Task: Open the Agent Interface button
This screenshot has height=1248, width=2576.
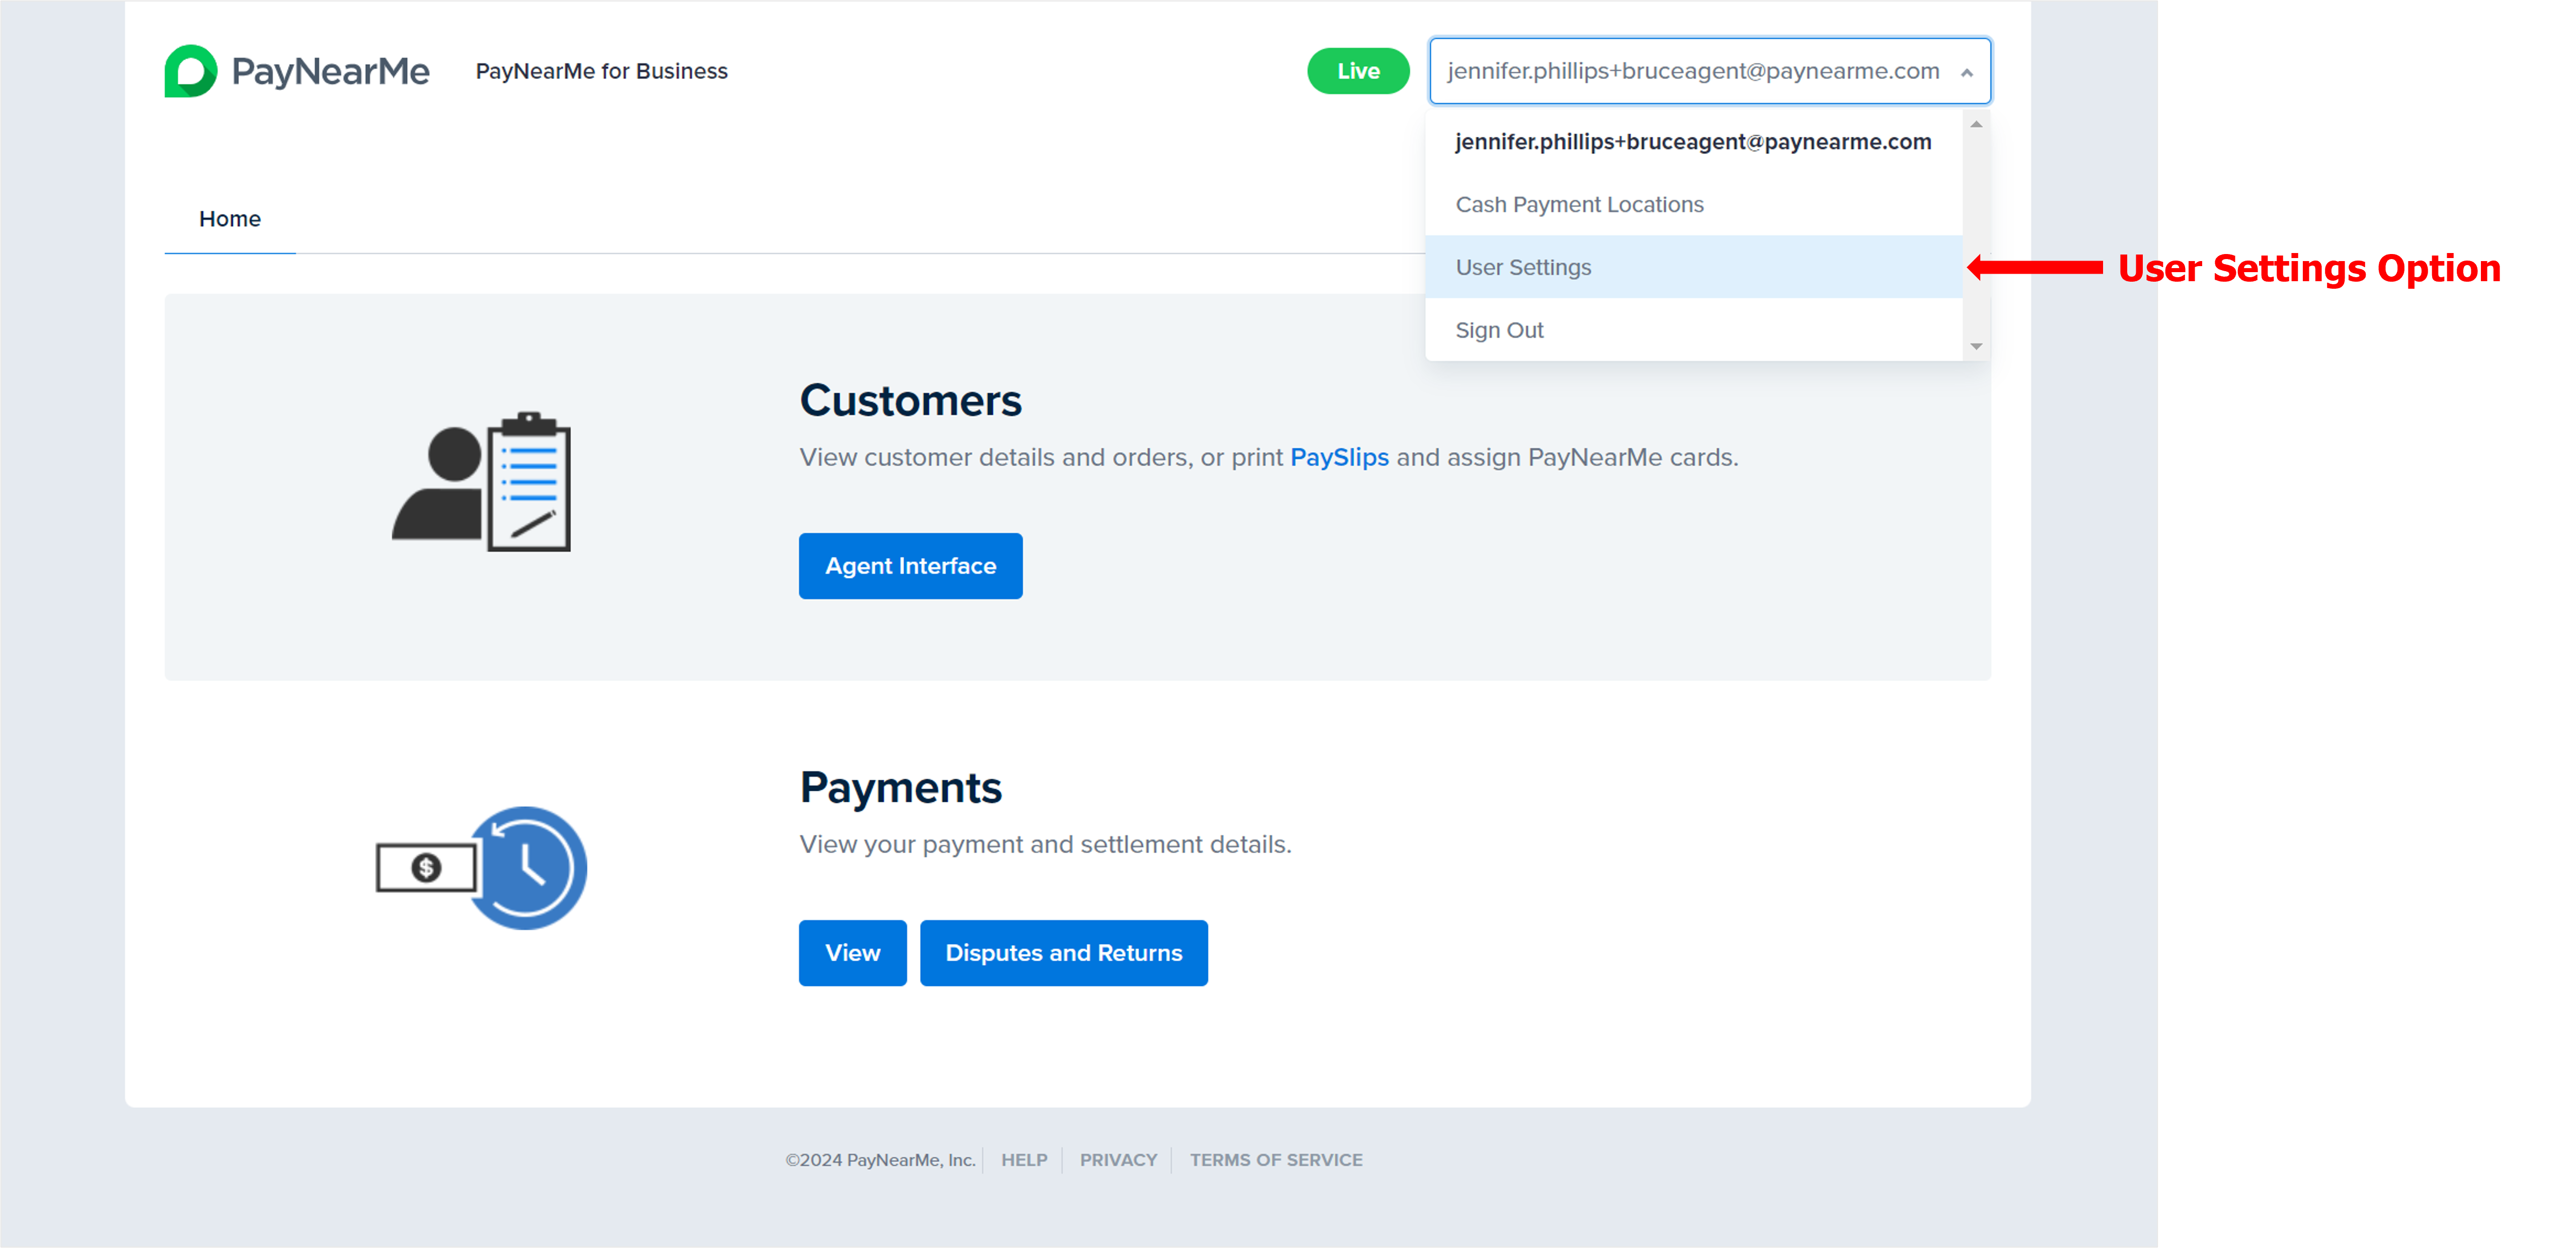Action: pos(910,566)
